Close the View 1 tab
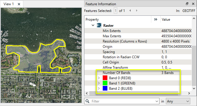This screenshot has height=106, width=197. tap(19, 4)
